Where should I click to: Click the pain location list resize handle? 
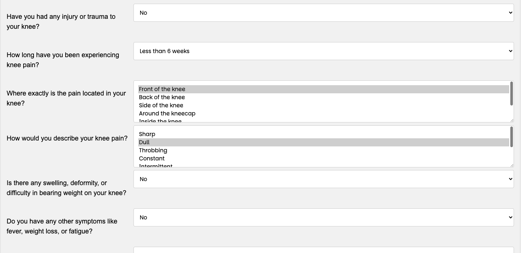[511, 120]
